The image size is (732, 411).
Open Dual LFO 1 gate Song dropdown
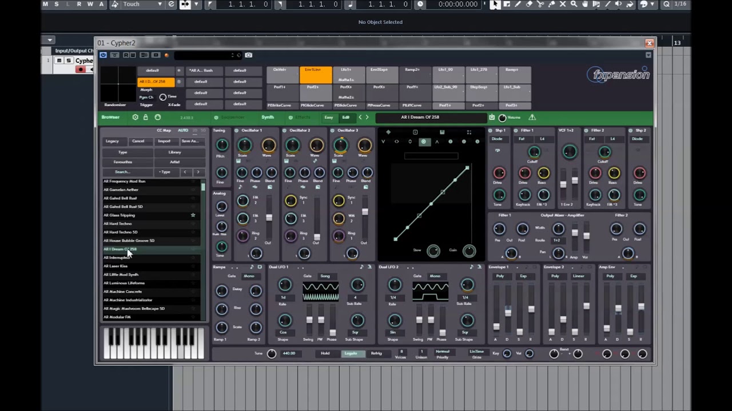point(325,276)
